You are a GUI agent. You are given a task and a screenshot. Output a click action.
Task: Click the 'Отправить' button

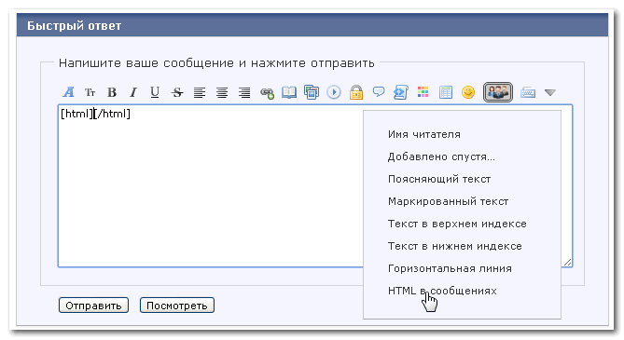tap(93, 306)
